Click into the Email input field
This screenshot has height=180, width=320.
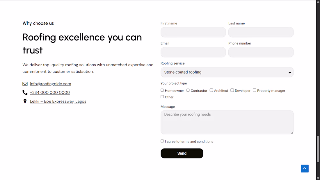193,52
